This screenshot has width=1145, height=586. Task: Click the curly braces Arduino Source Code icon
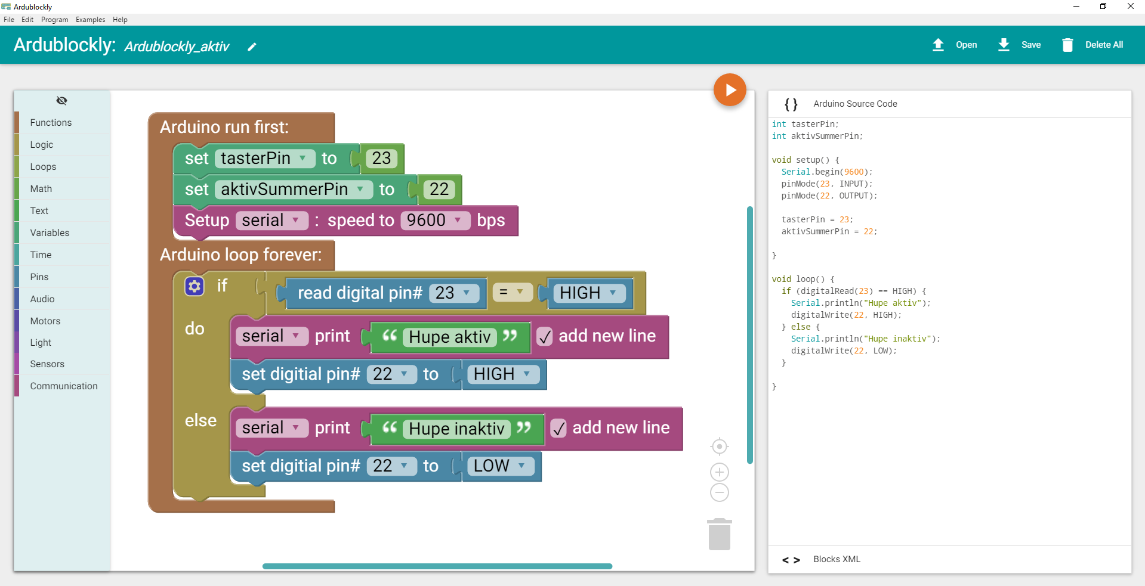(791, 104)
